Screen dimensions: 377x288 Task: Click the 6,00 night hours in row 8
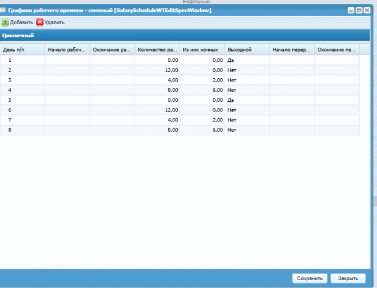click(202, 130)
